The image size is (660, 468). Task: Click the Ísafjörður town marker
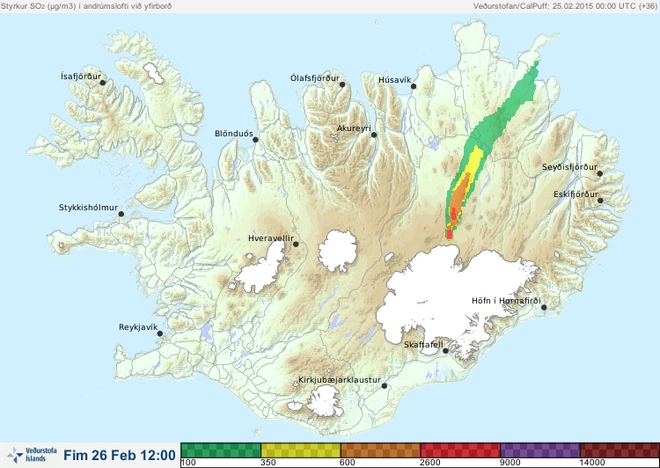pyautogui.click(x=102, y=83)
